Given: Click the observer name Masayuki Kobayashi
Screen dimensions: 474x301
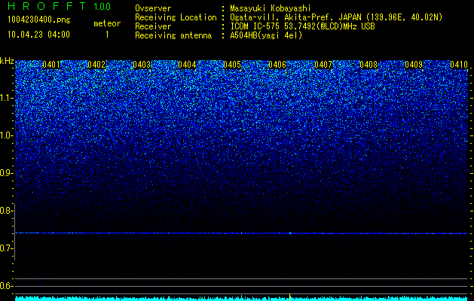Looking at the screenshot, I should (271, 8).
